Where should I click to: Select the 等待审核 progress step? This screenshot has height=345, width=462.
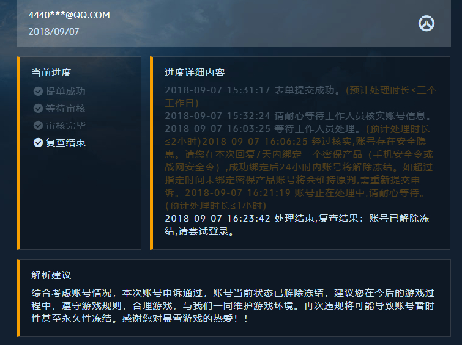(65, 109)
